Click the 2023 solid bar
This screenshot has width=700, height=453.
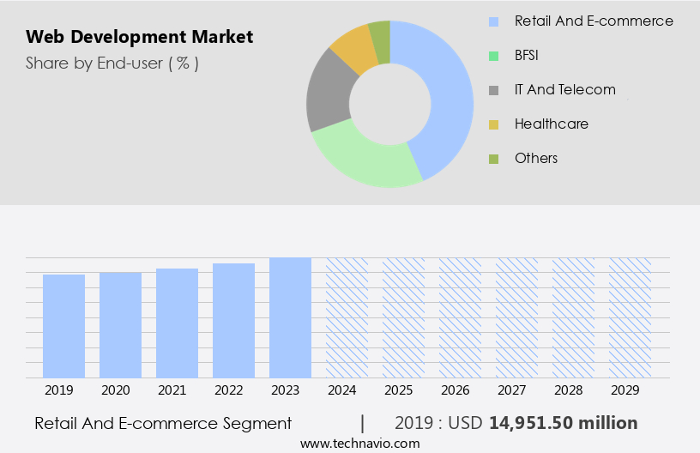[x=291, y=317]
